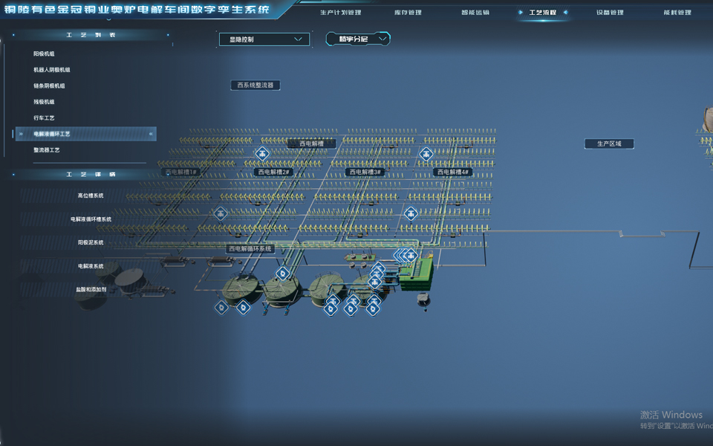Go to the 能耗管理 tab
This screenshot has height=446, width=713.
click(676, 13)
